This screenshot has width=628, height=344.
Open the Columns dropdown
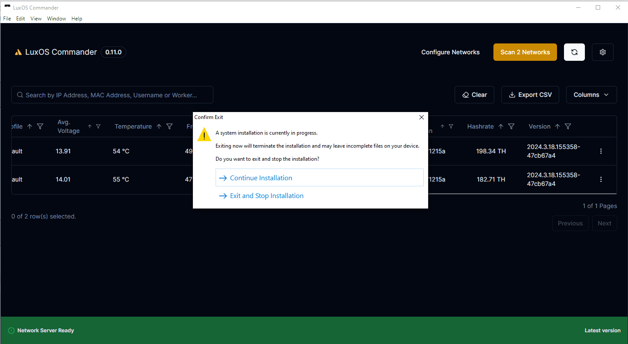coord(591,94)
